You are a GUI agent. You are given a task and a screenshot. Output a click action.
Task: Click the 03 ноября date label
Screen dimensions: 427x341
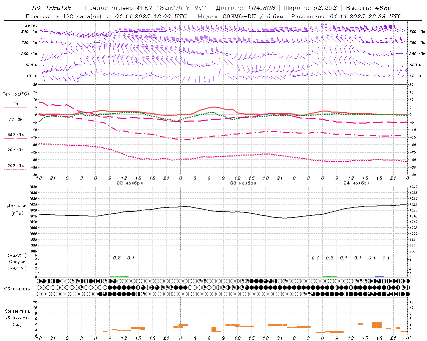pyautogui.click(x=243, y=183)
